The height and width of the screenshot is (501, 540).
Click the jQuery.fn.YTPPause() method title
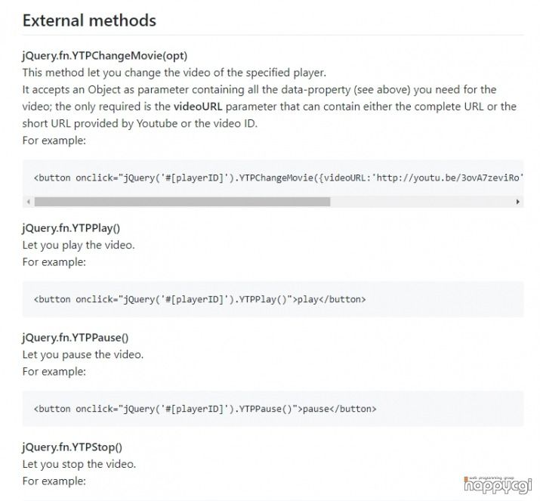(75, 337)
